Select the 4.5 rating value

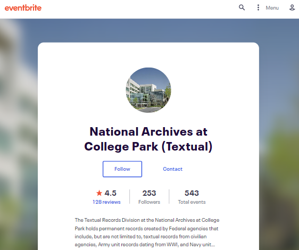click(111, 193)
